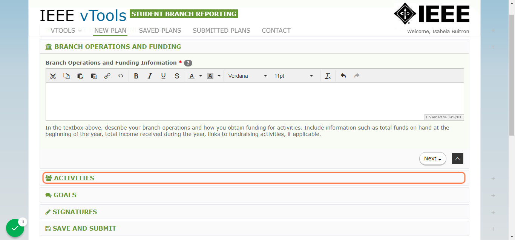This screenshot has height=240, width=515.
Task: Click the green checkmark badge icon
Action: point(15,228)
